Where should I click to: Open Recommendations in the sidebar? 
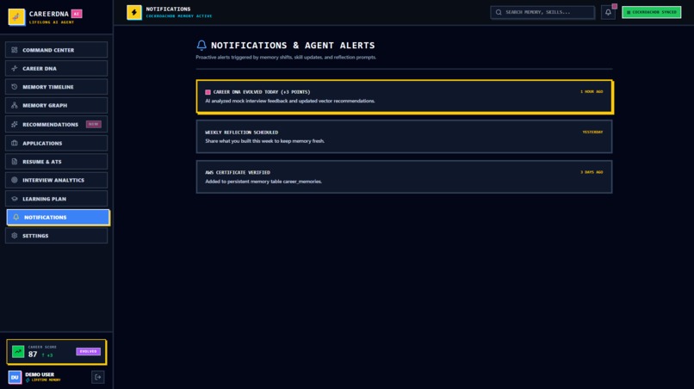[56, 124]
